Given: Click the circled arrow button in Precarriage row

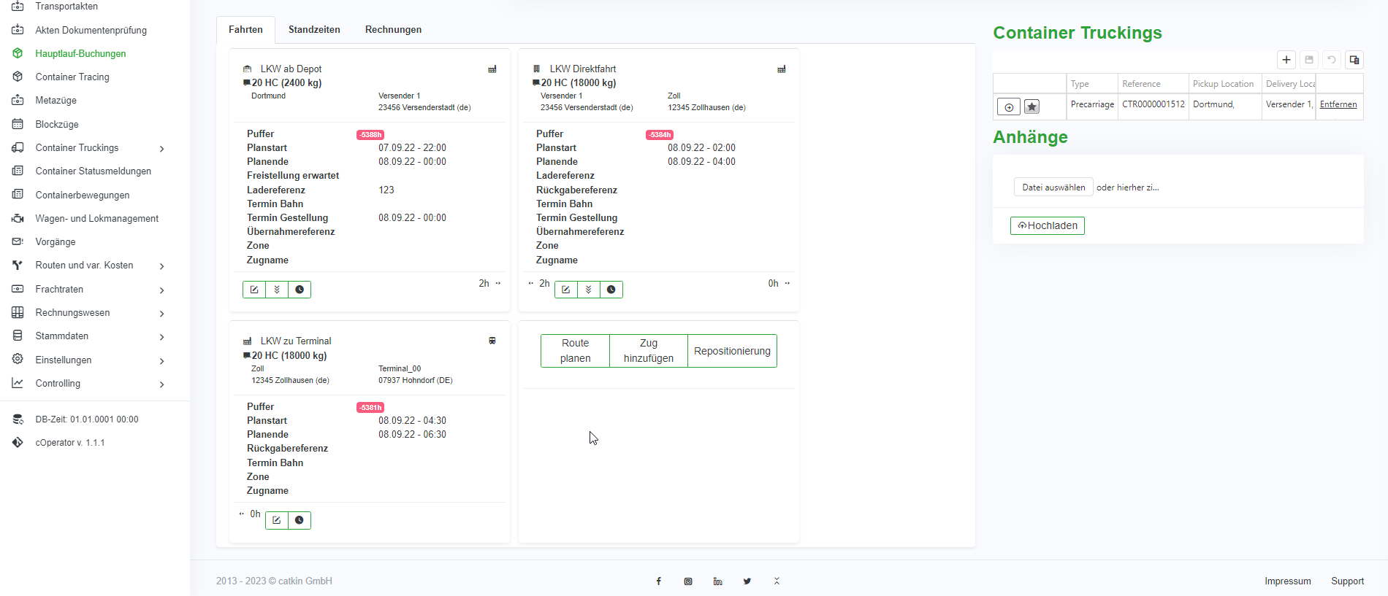Looking at the screenshot, I should [1008, 107].
